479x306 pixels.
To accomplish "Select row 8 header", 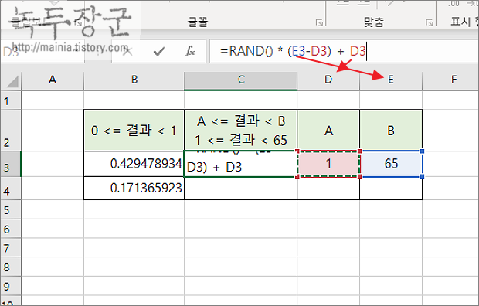I will click(10, 267).
